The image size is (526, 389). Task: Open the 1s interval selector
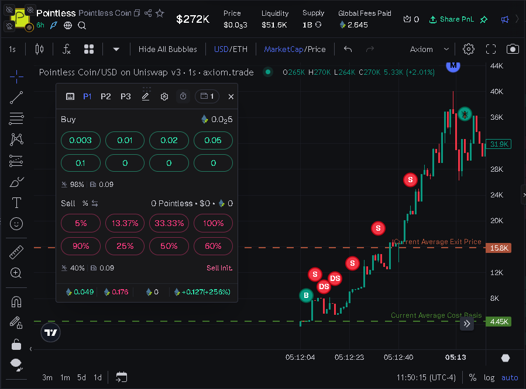coord(12,50)
